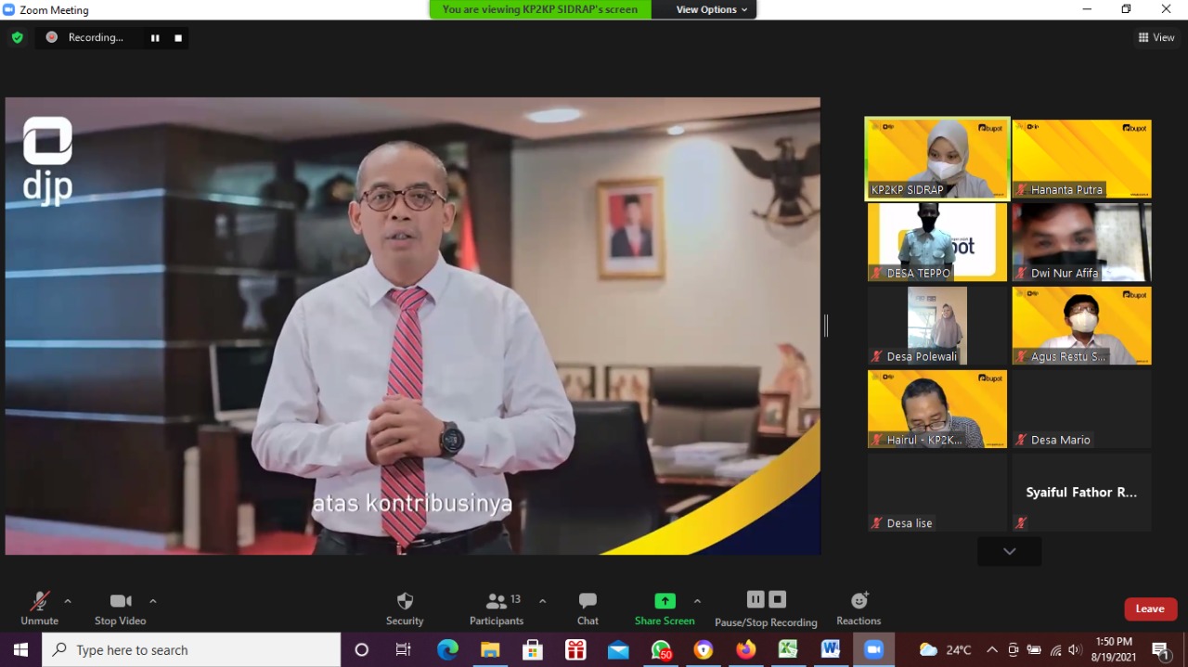Open the View Options dropdown
The height and width of the screenshot is (667, 1188).
[x=712, y=9]
